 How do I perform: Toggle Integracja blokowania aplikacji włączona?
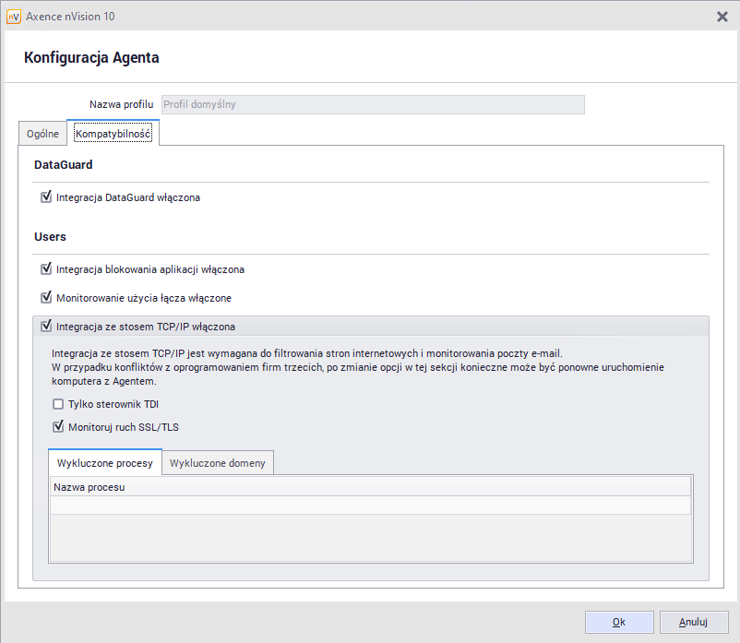point(46,269)
